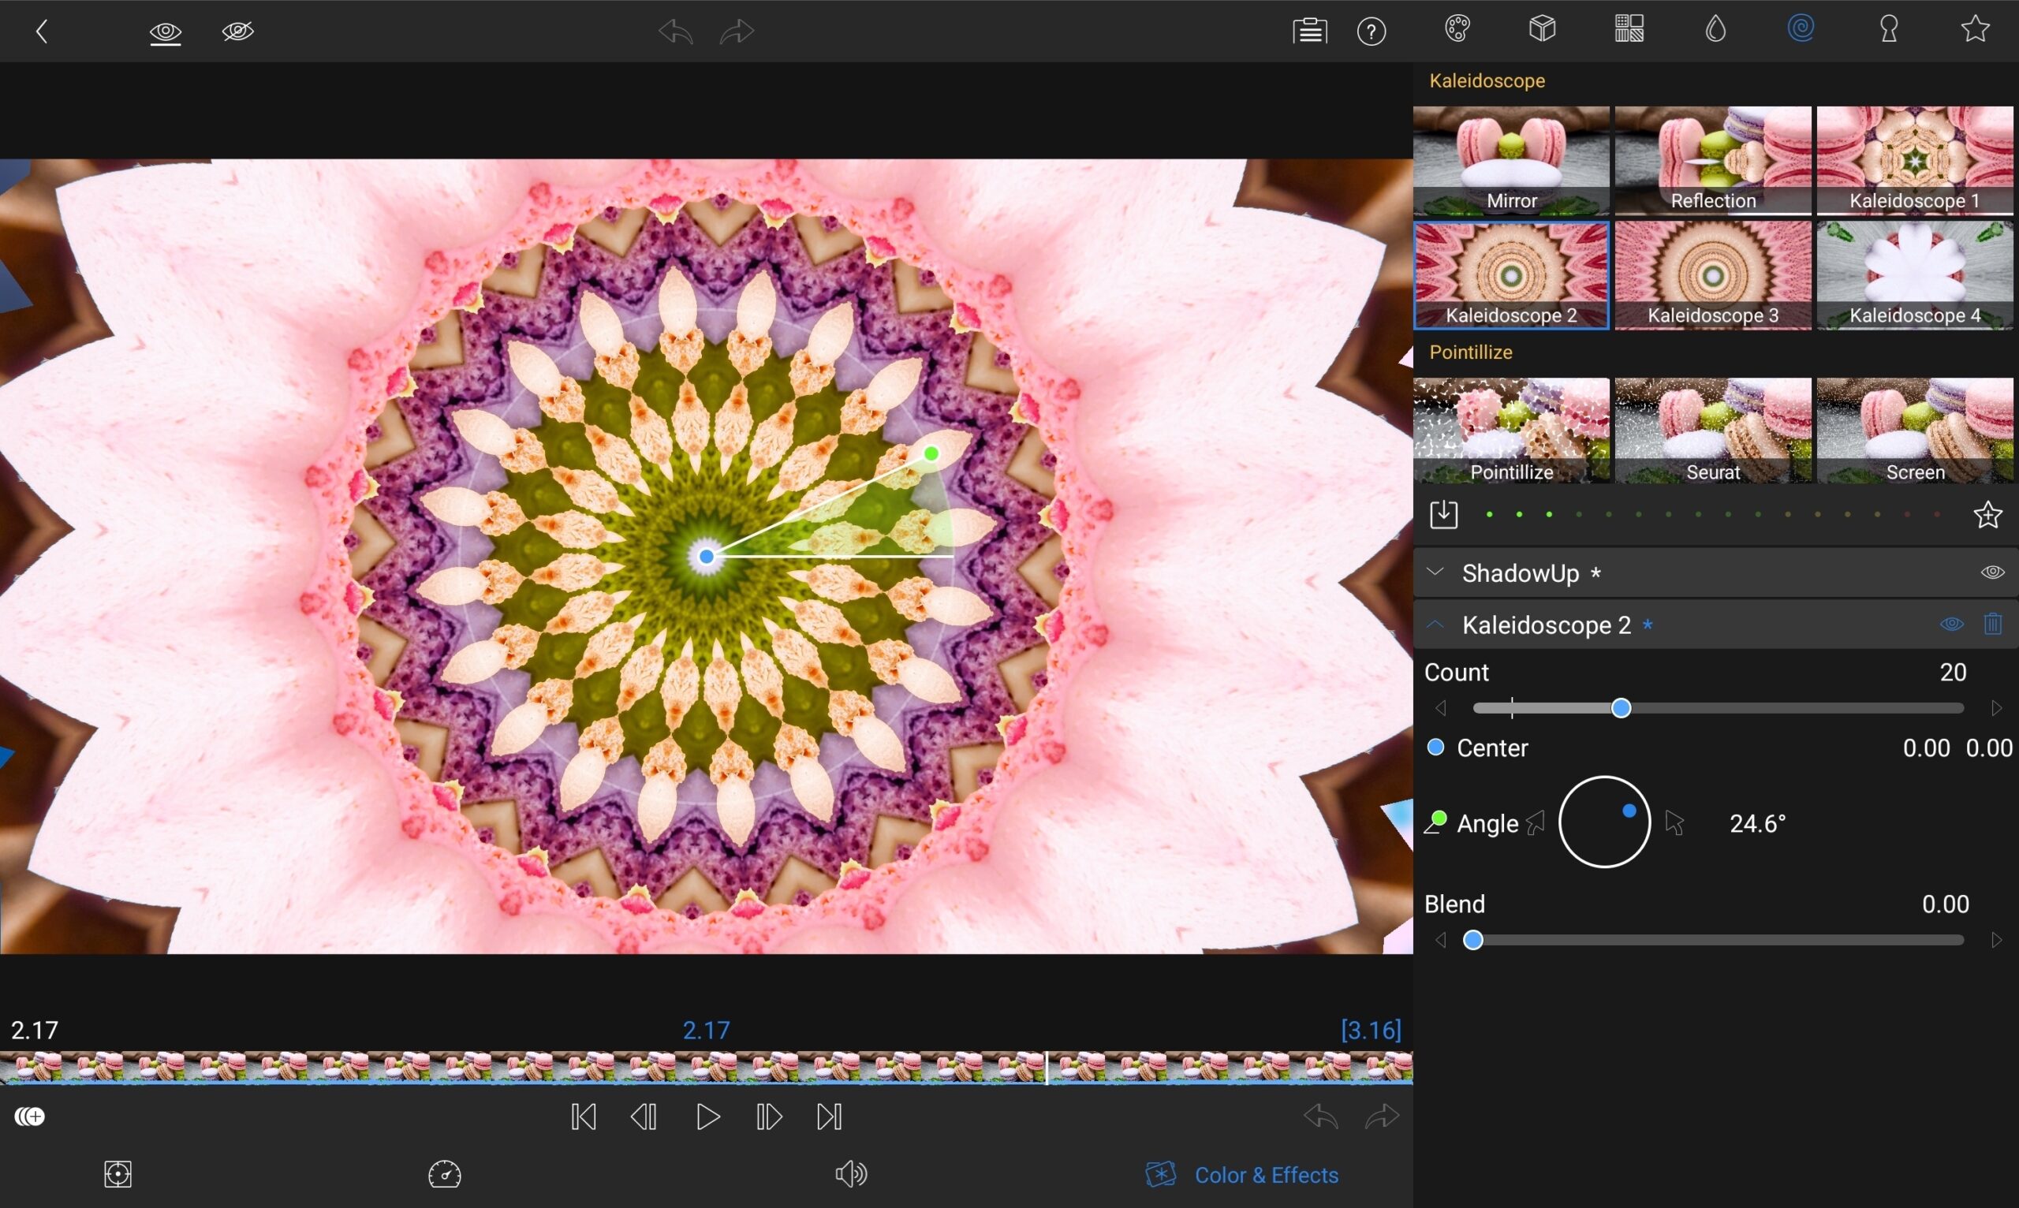Select the water drop blur category
The width and height of the screenshot is (2019, 1208).
[x=1715, y=29]
